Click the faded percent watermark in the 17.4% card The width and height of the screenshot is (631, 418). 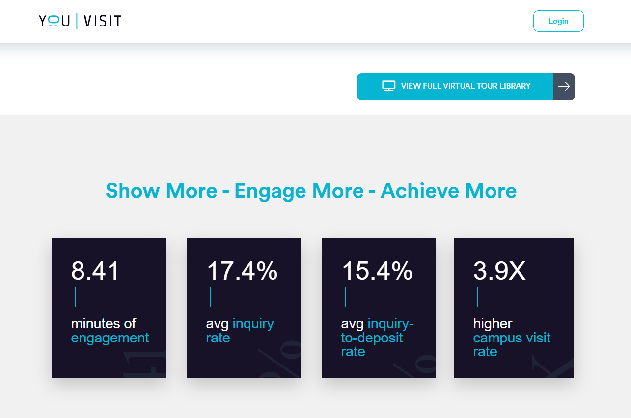pyautogui.click(x=280, y=361)
